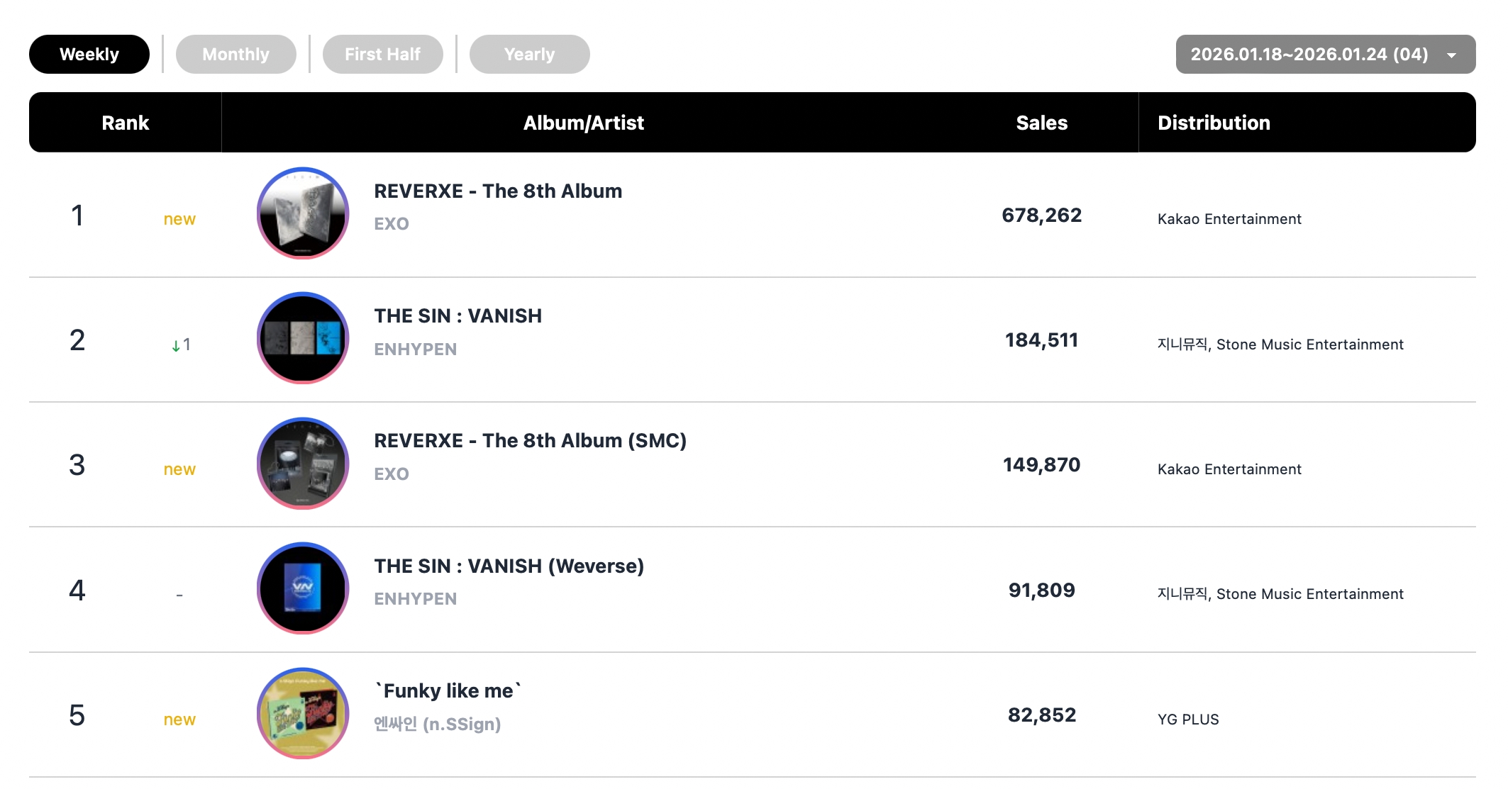
Task: Open REVERXE - The 8th Album title link
Action: coord(498,191)
